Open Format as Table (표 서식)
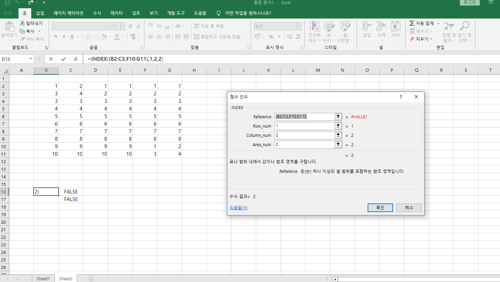500x282 pixels. pyautogui.click(x=329, y=32)
